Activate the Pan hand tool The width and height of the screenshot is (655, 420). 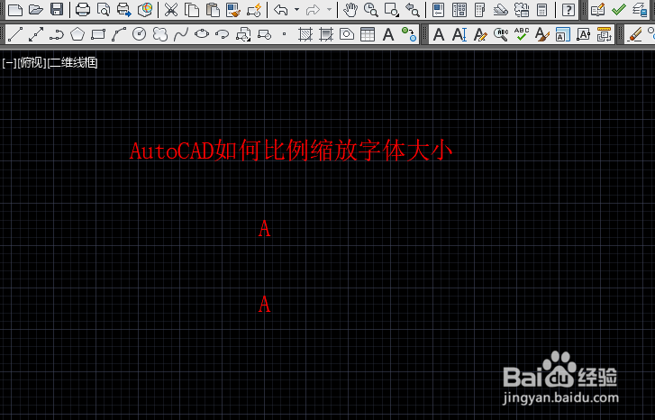350,9
